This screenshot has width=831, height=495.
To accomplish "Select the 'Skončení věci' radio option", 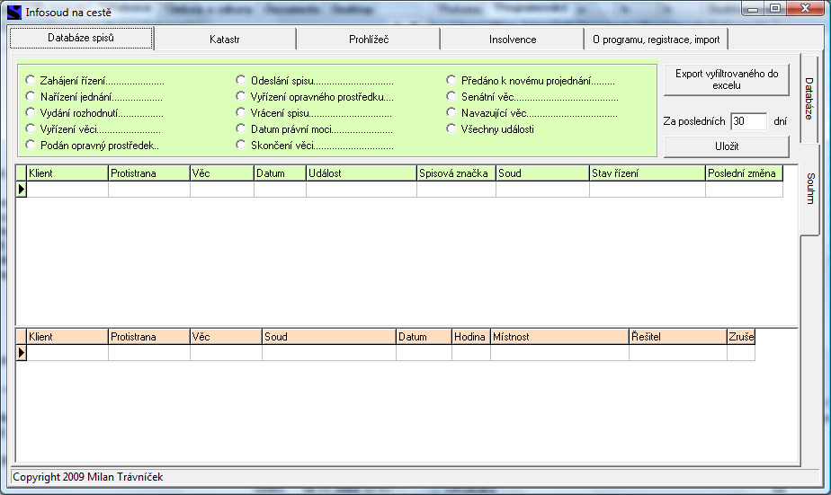I will pyautogui.click(x=241, y=145).
